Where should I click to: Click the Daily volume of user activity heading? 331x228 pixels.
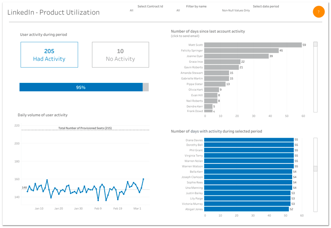coord(43,115)
